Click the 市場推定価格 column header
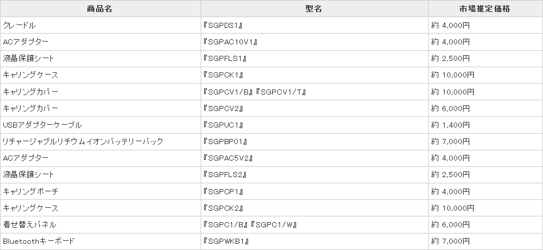This screenshot has height=250, width=543. [x=485, y=9]
